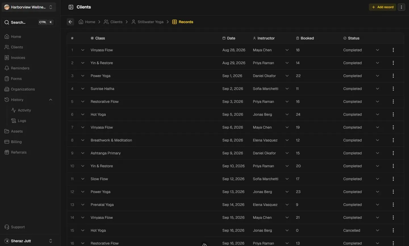The width and height of the screenshot is (409, 246).
Task: Expand row 1 Vinyasa Flow details chevron
Action: [x=83, y=50]
